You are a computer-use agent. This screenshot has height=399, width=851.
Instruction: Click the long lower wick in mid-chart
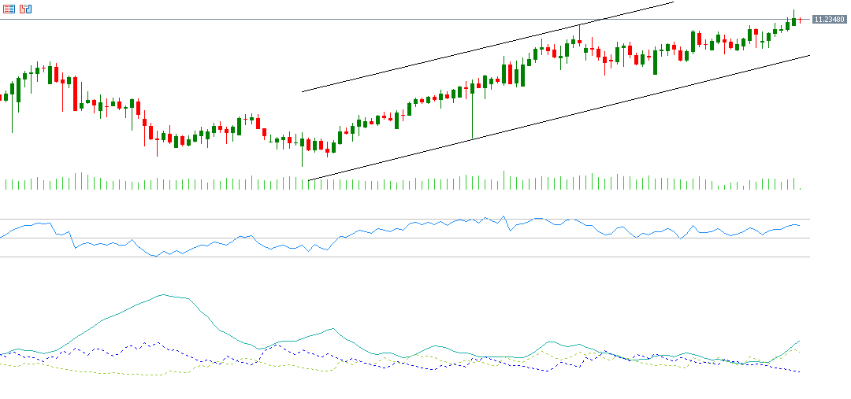click(x=472, y=118)
